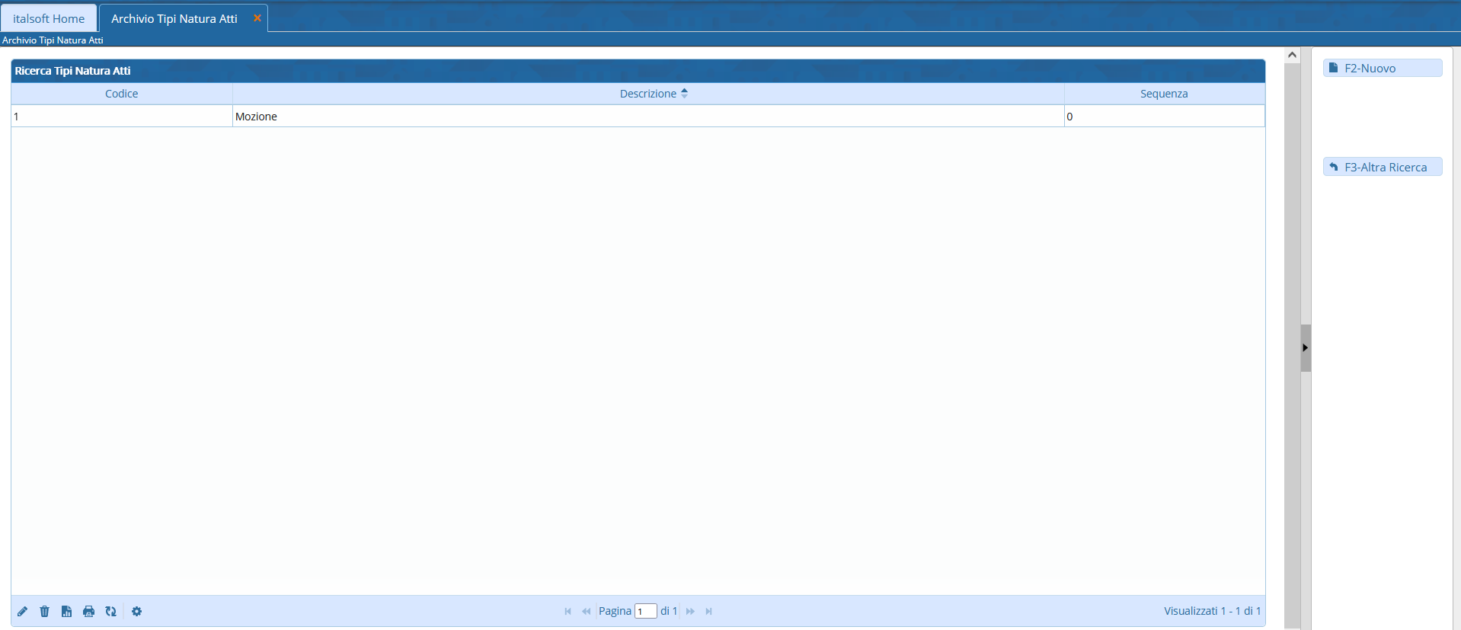
Task: Click the pencil edit icon
Action: click(x=23, y=612)
